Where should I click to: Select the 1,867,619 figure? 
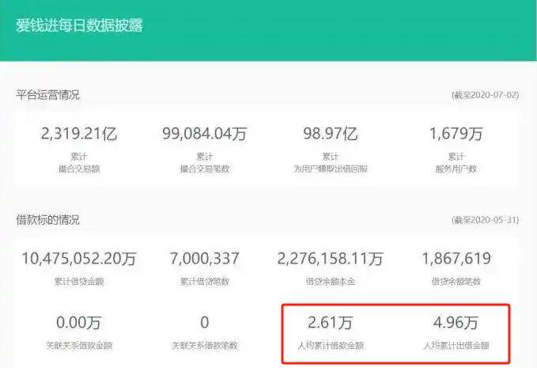point(456,259)
